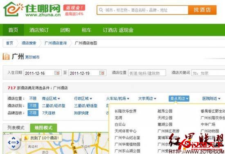225x154 pixels.
Task: Open the check-out date calendar icon
Action: (102, 73)
